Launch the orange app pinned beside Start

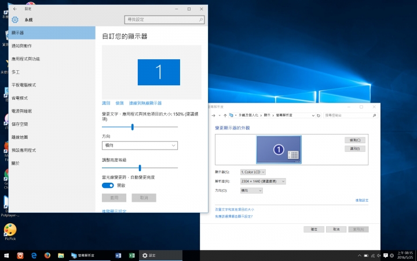[x=20, y=256]
